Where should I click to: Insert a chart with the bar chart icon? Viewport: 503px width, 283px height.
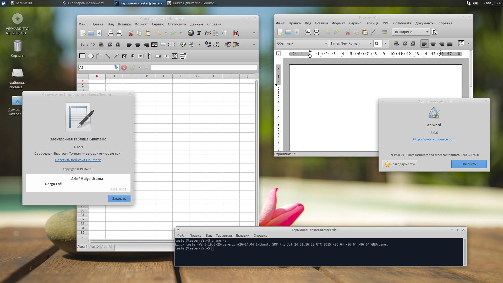coord(236,33)
